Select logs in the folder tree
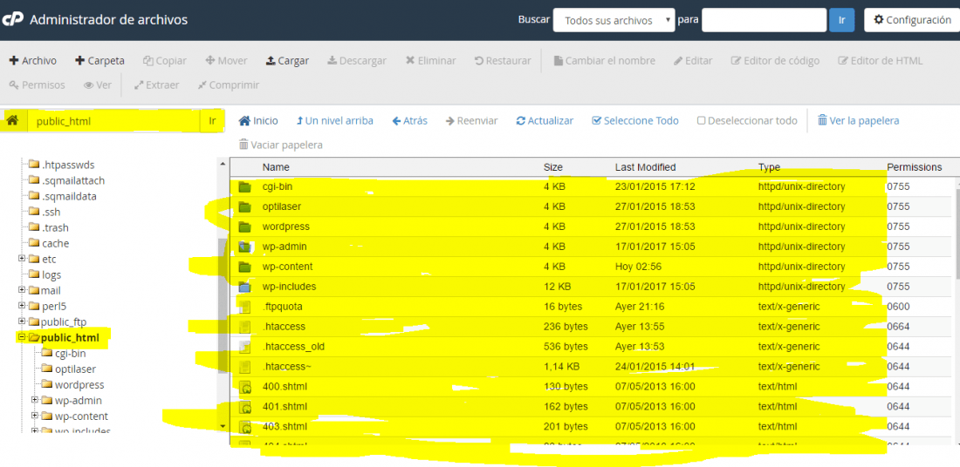 [51, 274]
